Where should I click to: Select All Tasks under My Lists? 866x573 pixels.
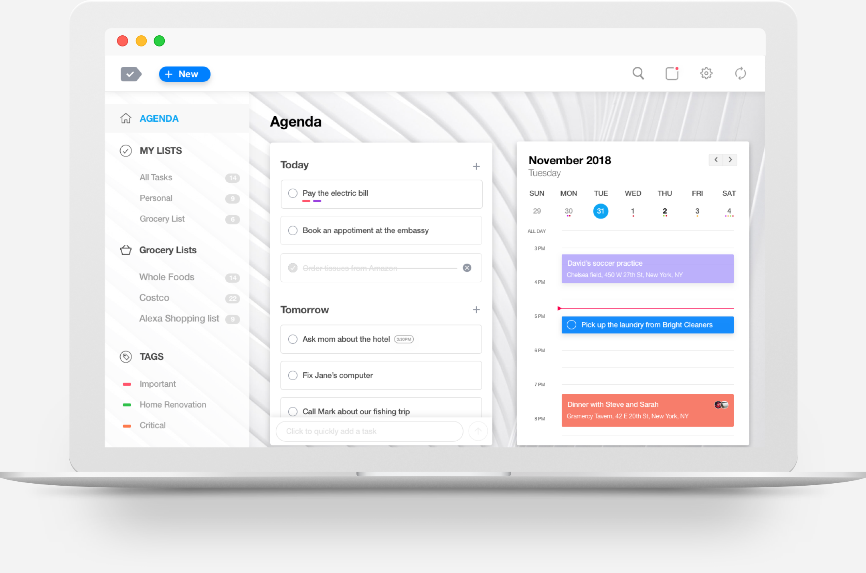click(156, 176)
